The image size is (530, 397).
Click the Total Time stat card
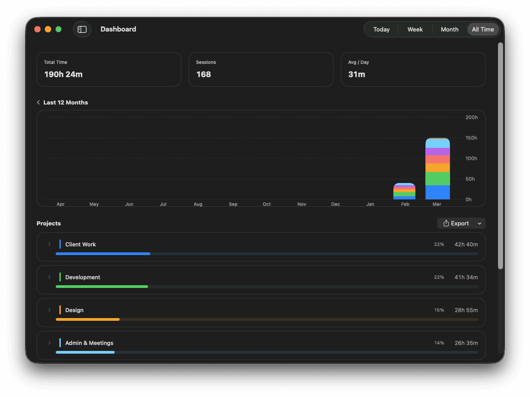tap(109, 69)
